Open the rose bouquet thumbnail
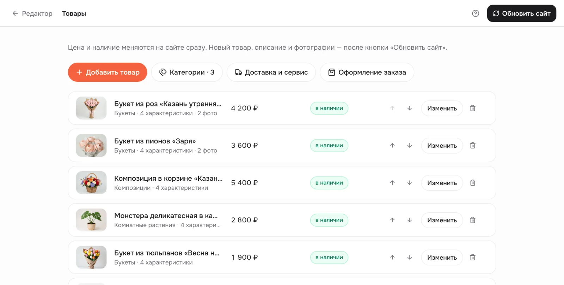 point(91,108)
